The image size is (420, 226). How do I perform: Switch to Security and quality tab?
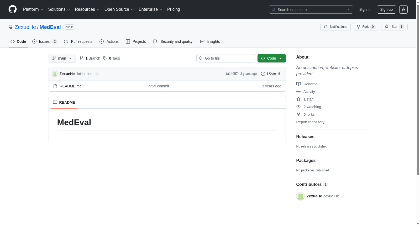(x=173, y=41)
